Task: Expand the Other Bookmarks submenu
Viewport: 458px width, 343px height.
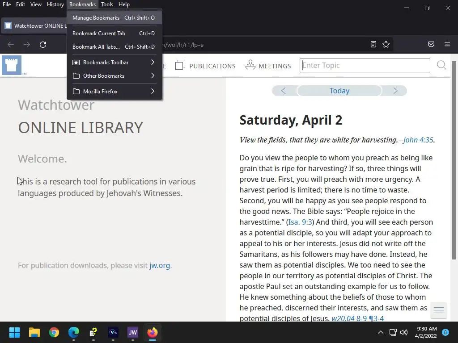Action: point(114,76)
